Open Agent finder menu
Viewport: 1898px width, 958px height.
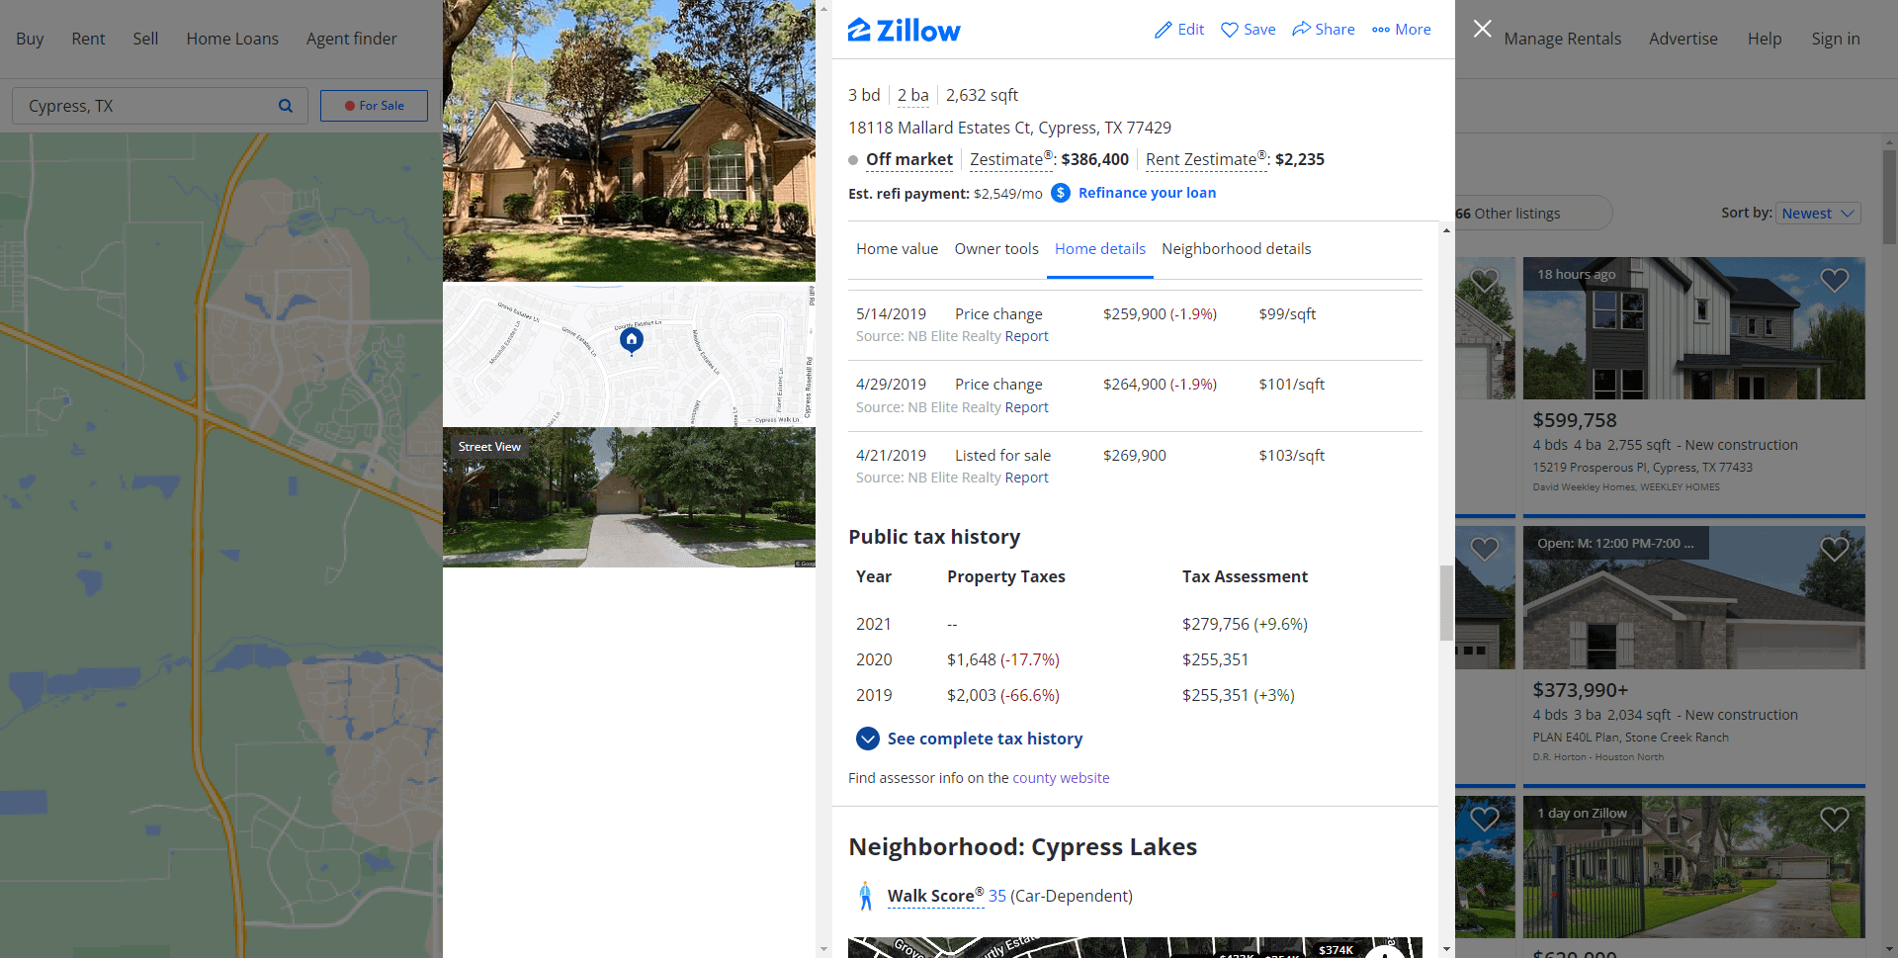click(351, 39)
